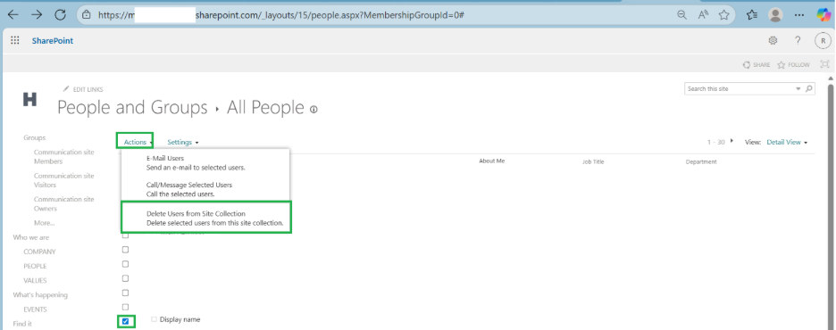
Task: Open the People and Groups breadcrumb
Action: coord(132,108)
